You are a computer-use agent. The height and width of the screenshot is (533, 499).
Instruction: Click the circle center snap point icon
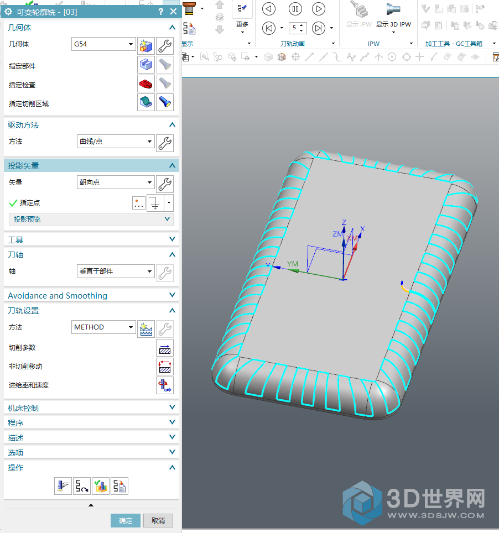pos(392,57)
